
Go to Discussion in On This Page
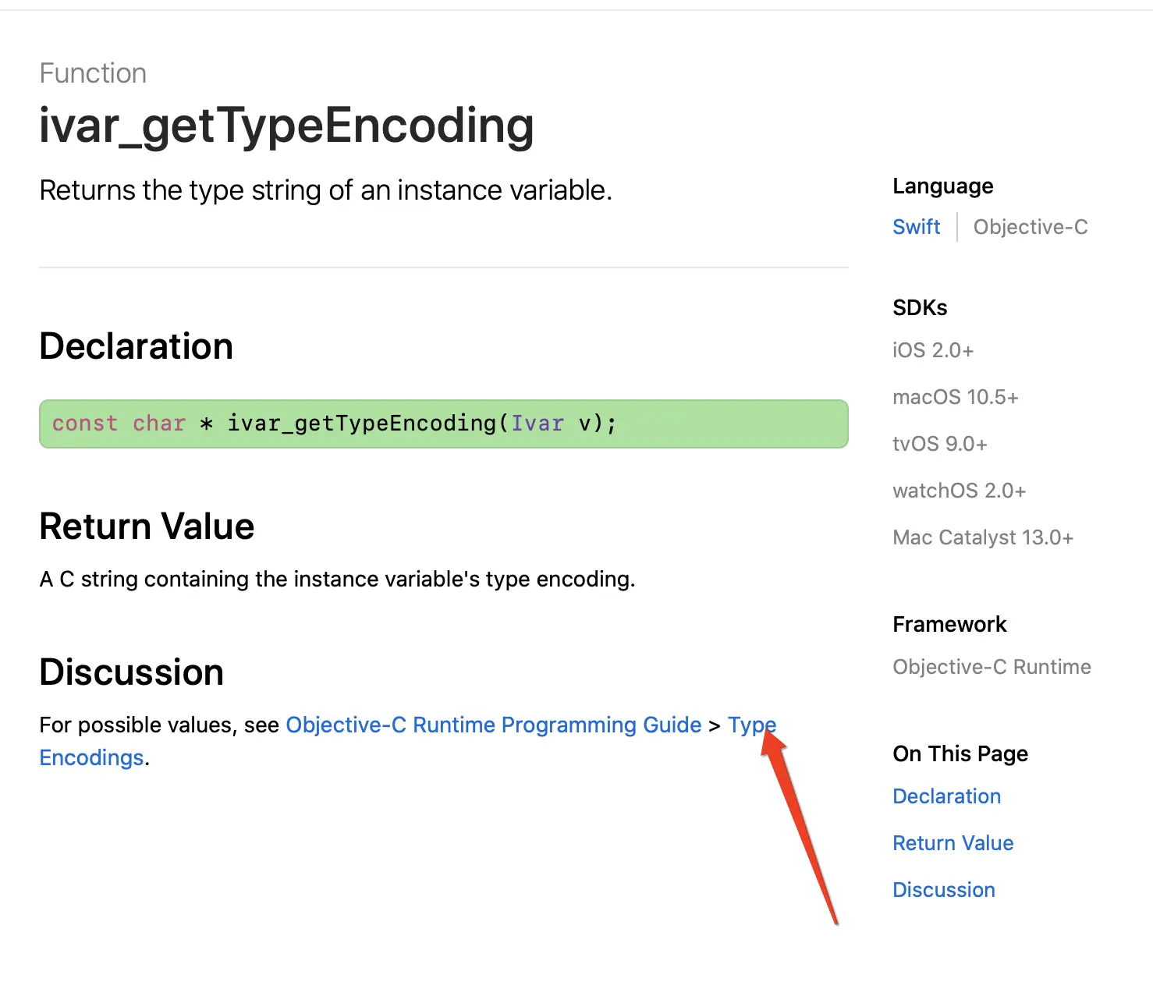coord(943,890)
